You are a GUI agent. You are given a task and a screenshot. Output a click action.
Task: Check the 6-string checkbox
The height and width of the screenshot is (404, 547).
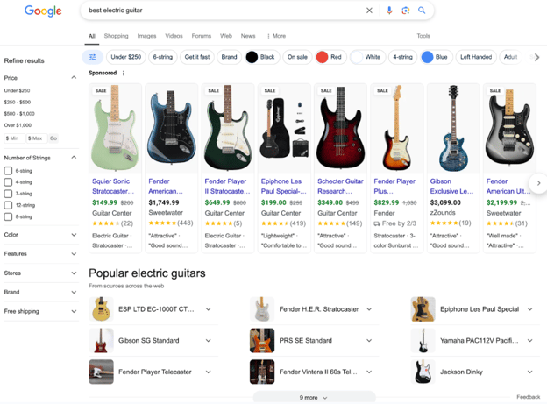click(8, 171)
